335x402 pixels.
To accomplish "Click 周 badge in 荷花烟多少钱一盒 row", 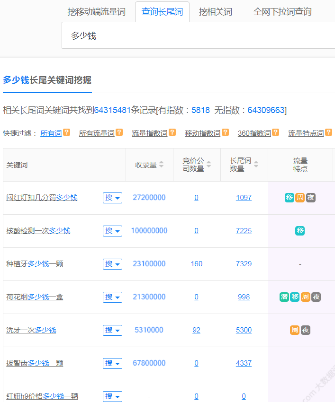I will click(306, 297).
